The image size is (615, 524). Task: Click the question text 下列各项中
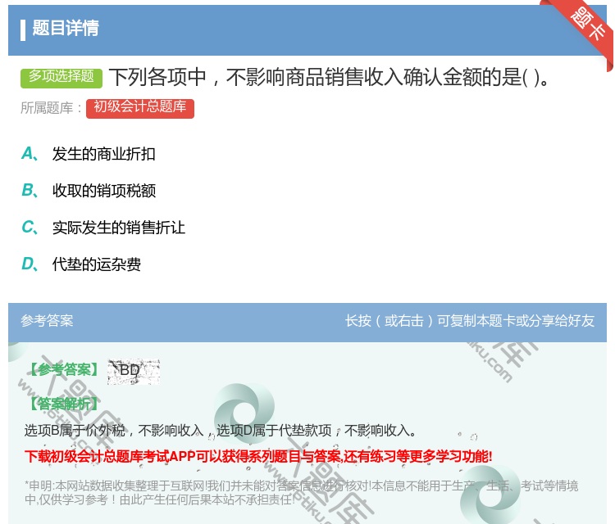(329, 77)
